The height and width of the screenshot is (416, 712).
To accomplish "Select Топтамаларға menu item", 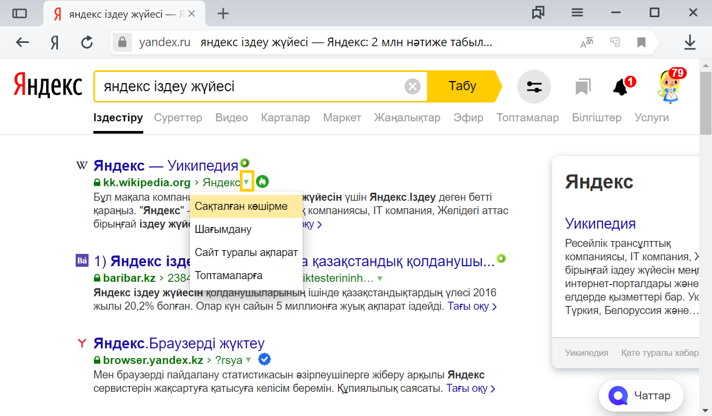I will click(x=246, y=275).
